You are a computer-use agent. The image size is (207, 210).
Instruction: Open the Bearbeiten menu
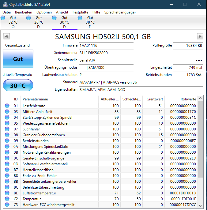24,12
